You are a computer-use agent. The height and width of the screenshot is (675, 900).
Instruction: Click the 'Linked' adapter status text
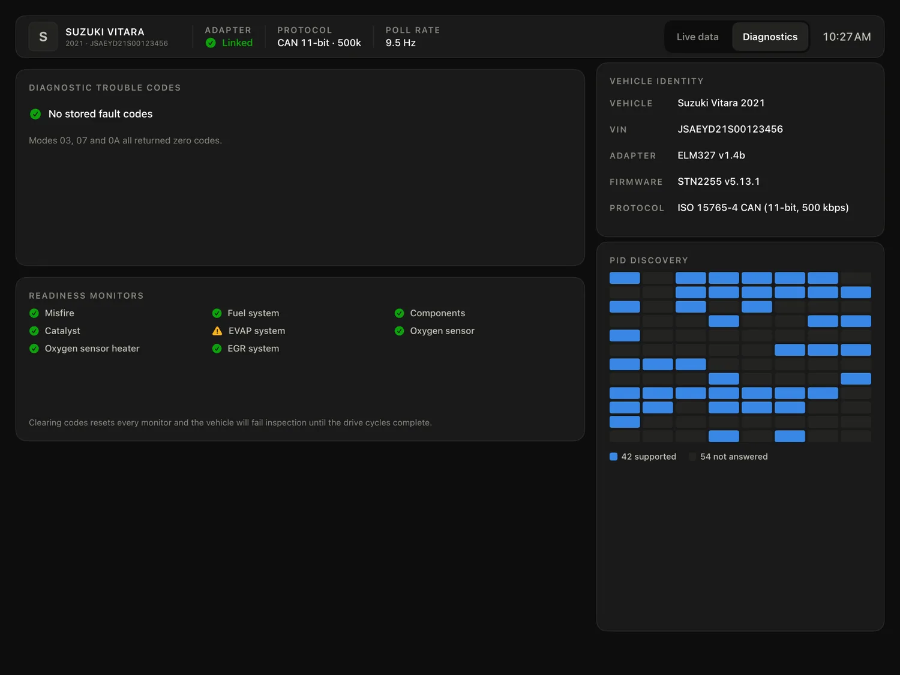coord(237,43)
